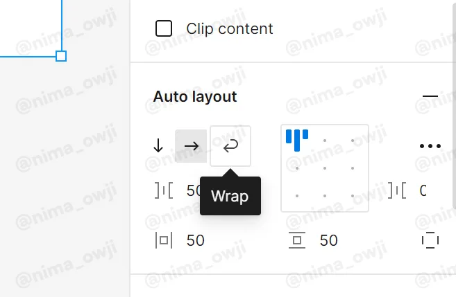Edit horizontal padding value 50

196,240
